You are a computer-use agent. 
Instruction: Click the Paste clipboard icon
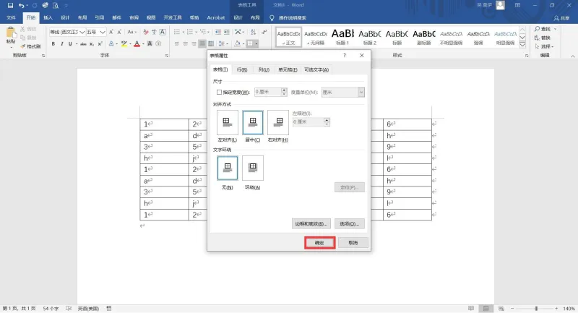pos(11,34)
